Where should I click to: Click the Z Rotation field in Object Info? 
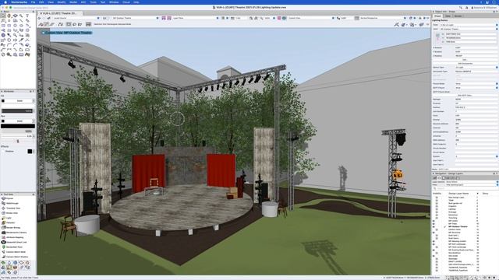coord(476,56)
